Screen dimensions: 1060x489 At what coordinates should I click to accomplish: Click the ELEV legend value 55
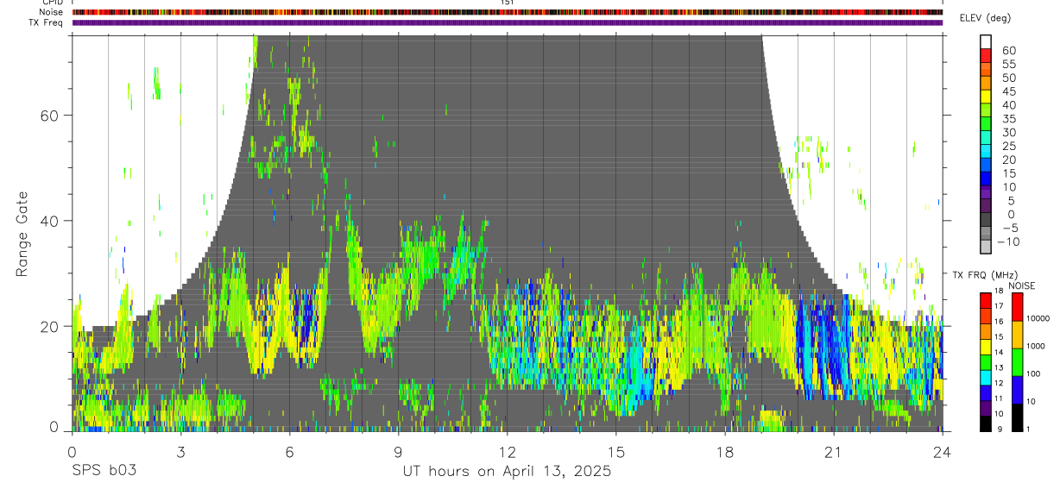pyautogui.click(x=1008, y=64)
